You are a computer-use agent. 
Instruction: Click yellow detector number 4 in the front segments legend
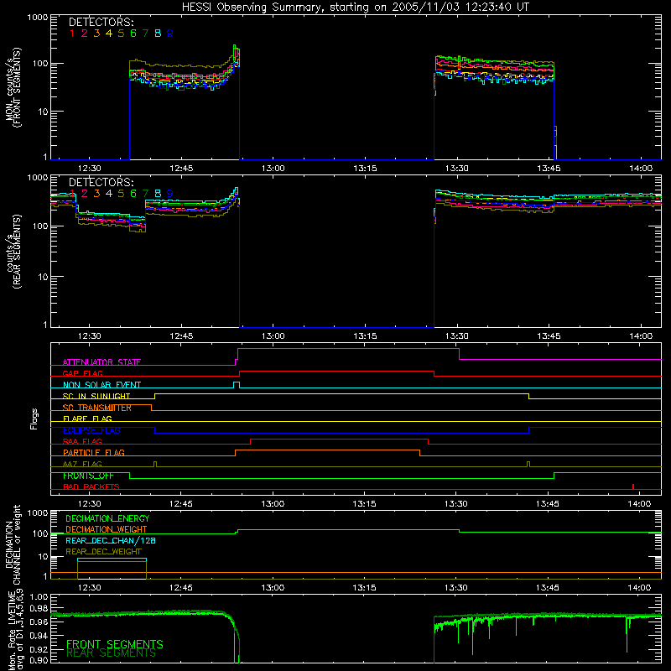coord(109,34)
